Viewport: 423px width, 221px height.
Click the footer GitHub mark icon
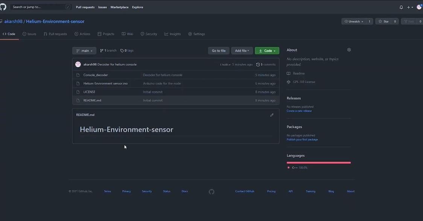(x=211, y=192)
